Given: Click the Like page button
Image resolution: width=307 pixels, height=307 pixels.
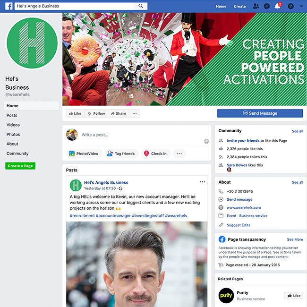Looking at the screenshot, I should 75,113.
